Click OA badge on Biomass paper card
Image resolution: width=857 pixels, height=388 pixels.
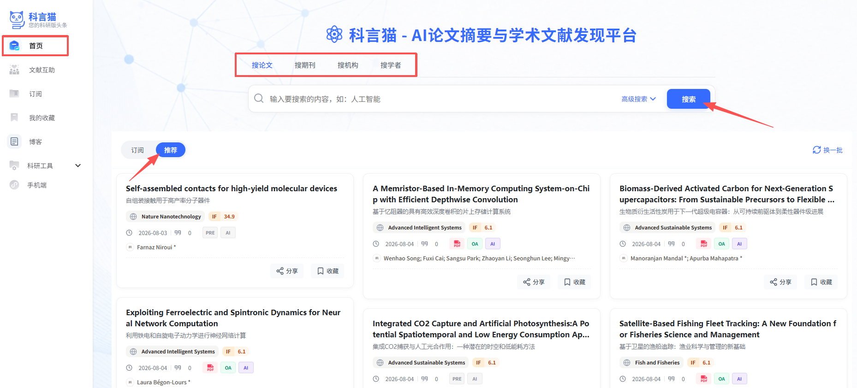721,244
